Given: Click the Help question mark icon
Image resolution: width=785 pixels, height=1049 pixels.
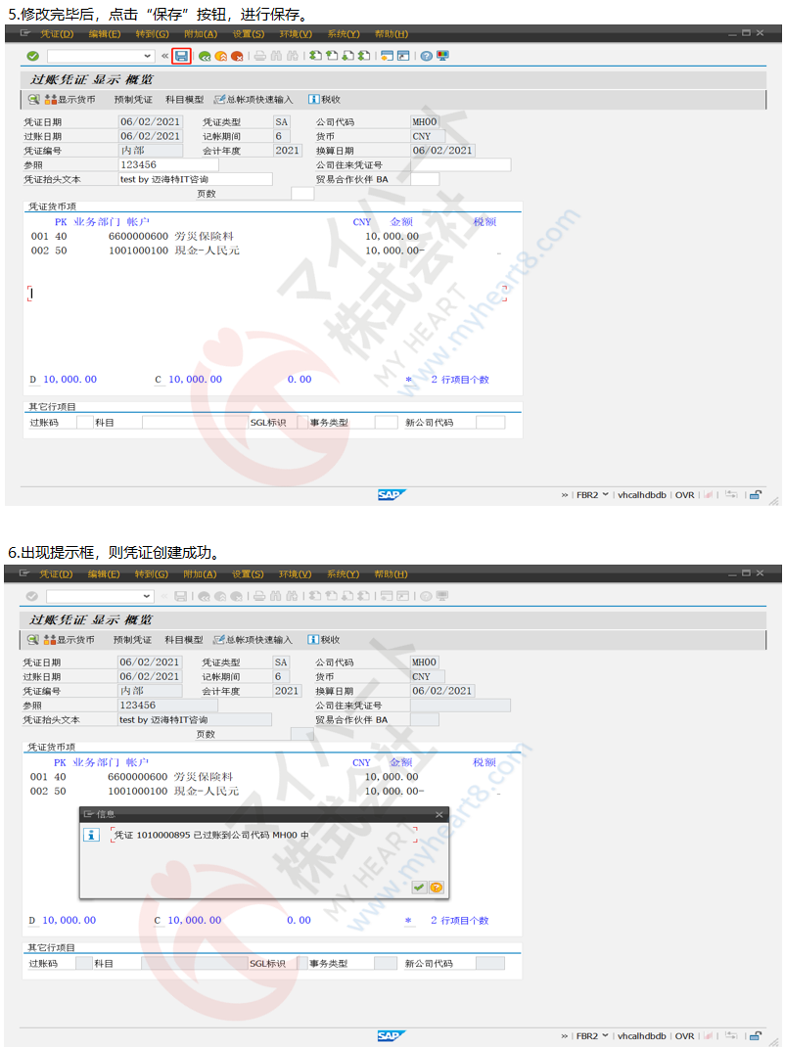Looking at the screenshot, I should (x=425, y=56).
